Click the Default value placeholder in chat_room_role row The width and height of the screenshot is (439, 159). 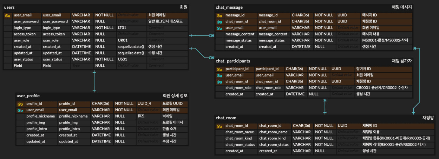(x=342, y=88)
